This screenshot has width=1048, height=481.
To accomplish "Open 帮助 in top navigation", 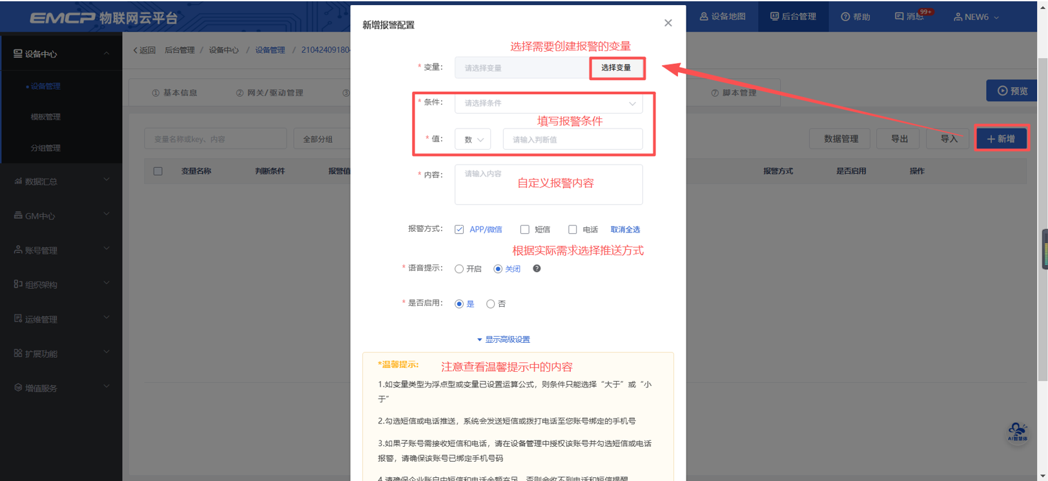I will [x=856, y=17].
